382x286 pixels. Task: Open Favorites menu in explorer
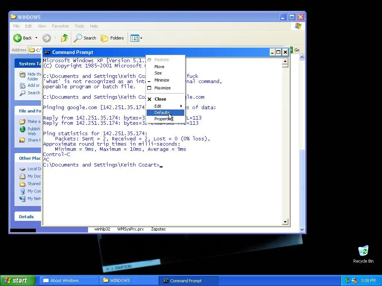point(60,26)
